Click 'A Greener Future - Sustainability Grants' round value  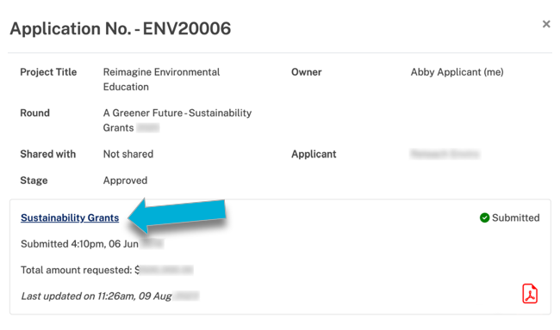coord(177,120)
